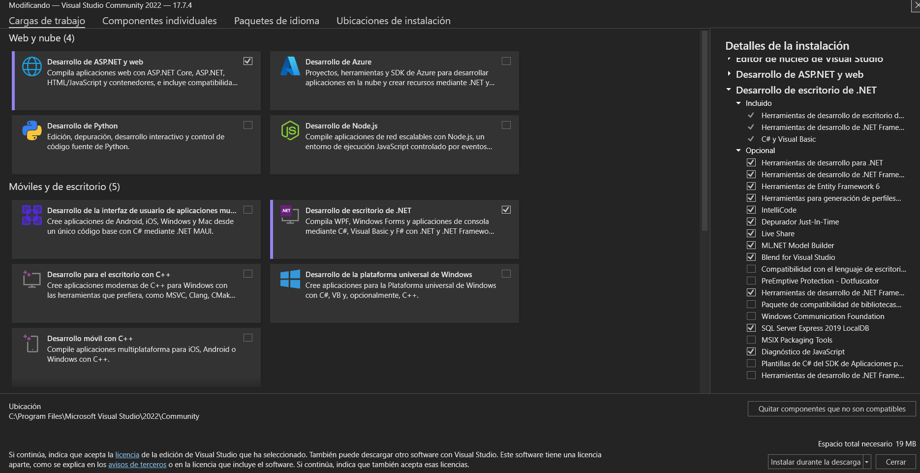Collapse Desarrollo de escritorio de .NET details

pyautogui.click(x=729, y=90)
